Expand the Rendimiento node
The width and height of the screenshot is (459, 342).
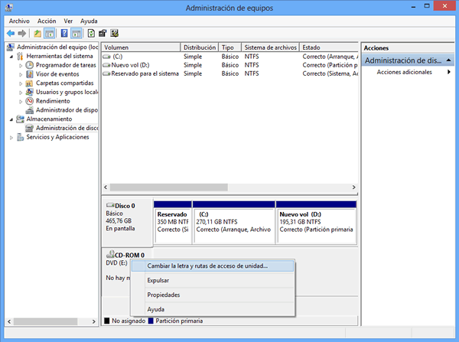(x=21, y=101)
